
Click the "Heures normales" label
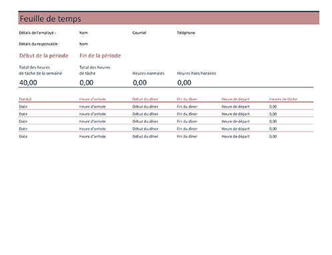[148, 73]
